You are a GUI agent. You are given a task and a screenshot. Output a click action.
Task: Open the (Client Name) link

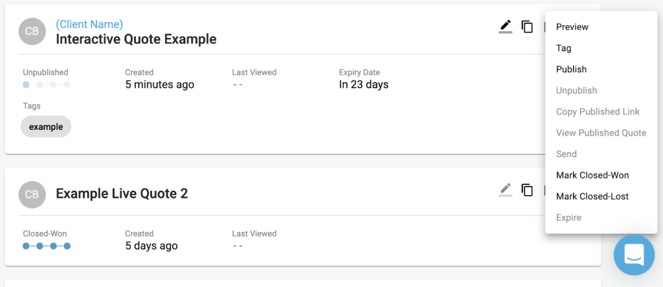pyautogui.click(x=89, y=25)
